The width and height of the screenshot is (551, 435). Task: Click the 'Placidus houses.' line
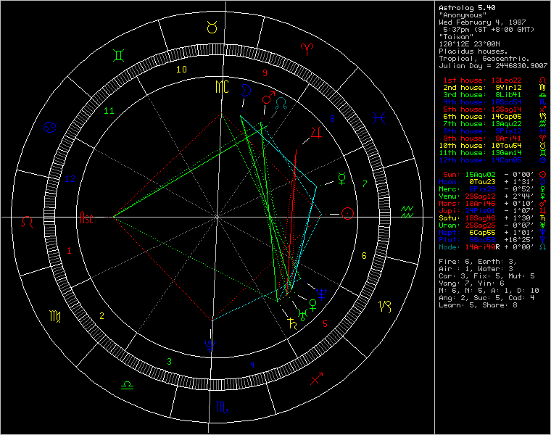tap(473, 51)
